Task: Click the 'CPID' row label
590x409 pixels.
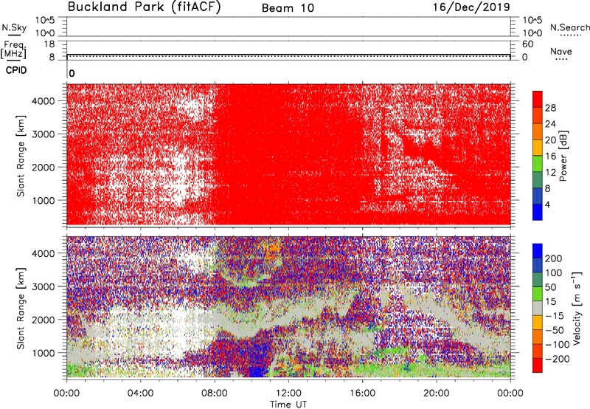Action: coord(16,70)
